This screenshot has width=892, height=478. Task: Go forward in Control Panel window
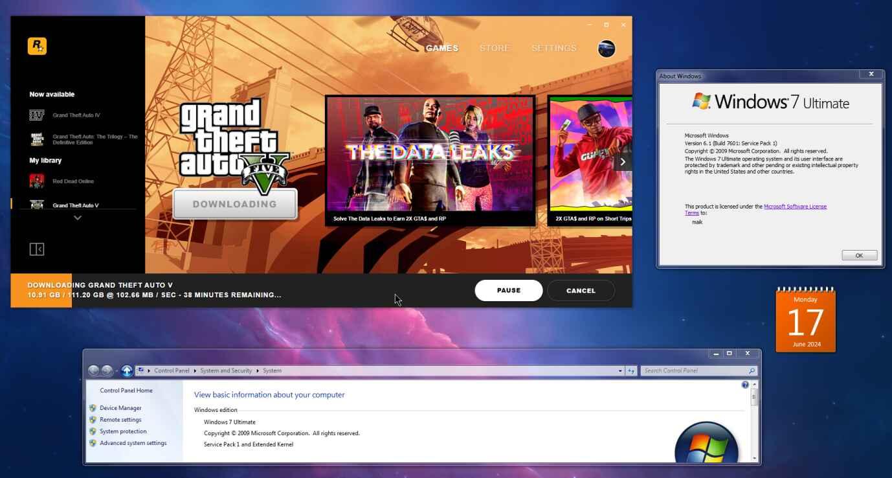(x=107, y=370)
